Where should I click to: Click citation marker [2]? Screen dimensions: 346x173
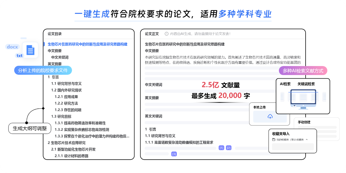[229, 148]
